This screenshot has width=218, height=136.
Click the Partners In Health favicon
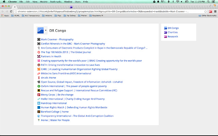pyautogui.click(x=38, y=56)
